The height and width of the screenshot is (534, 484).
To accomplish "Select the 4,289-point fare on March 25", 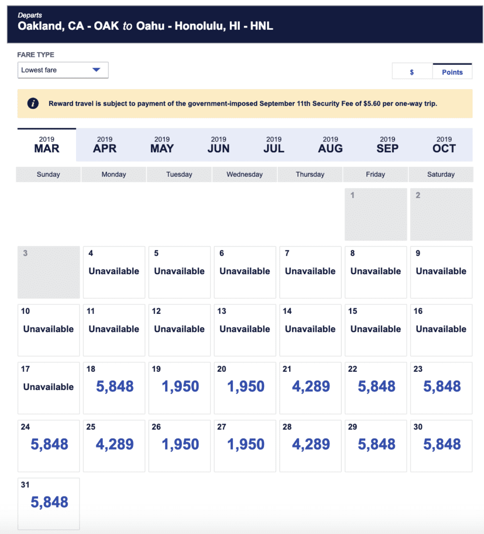I will (x=114, y=445).
